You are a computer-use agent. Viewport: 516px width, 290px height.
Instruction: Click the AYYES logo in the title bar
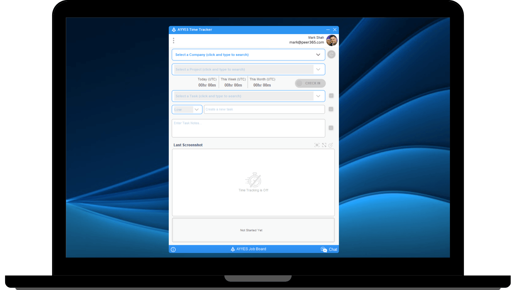(174, 30)
